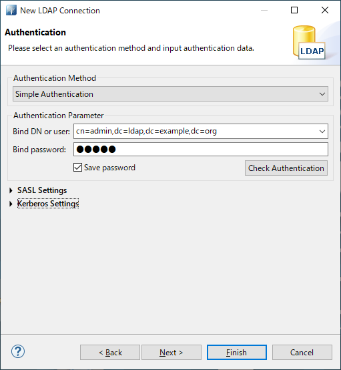Close the New LDAP Connection dialog
Viewport: 341px width, 370px height.
(x=325, y=10)
